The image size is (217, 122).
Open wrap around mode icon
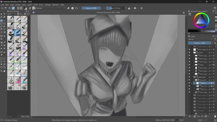pyautogui.click(x=141, y=8)
